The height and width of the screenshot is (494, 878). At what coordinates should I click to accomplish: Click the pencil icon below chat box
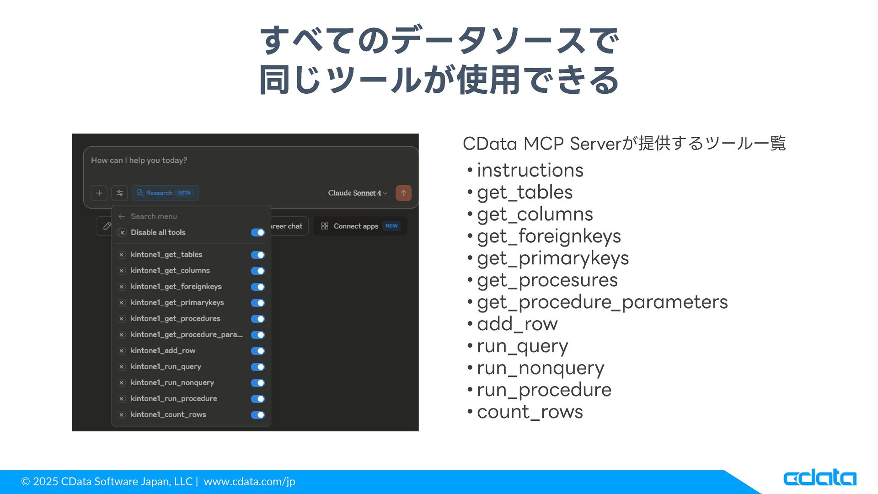pyautogui.click(x=107, y=226)
